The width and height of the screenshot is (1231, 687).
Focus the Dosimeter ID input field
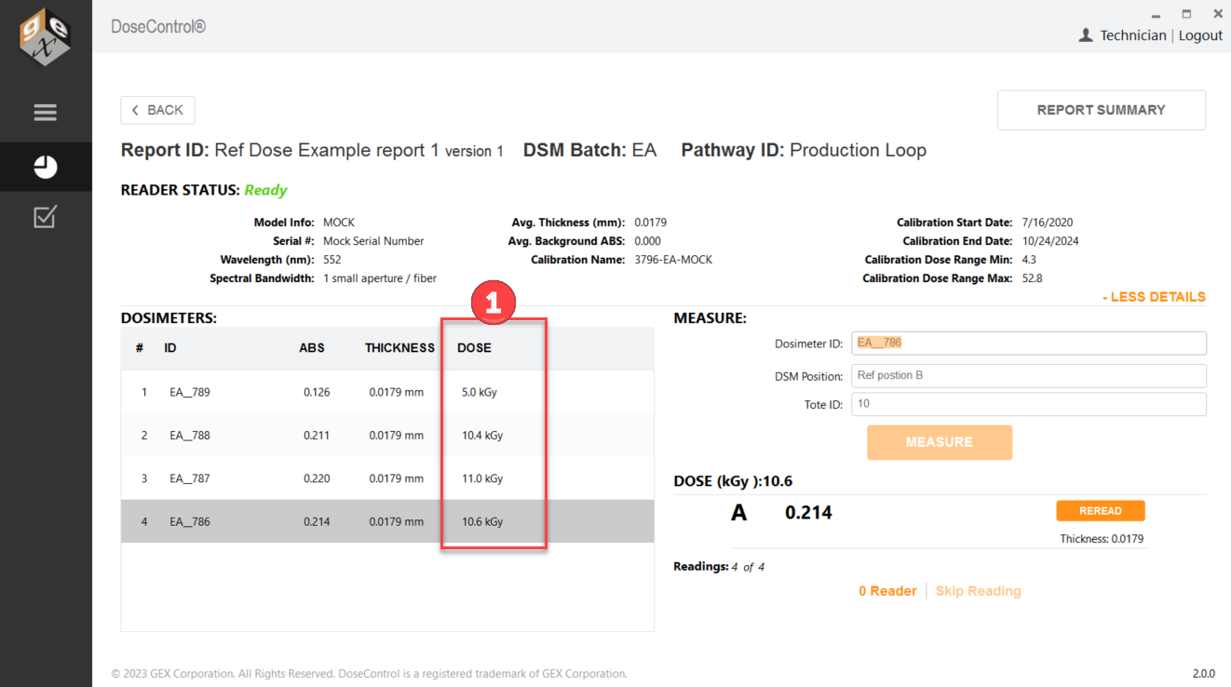tap(1029, 343)
